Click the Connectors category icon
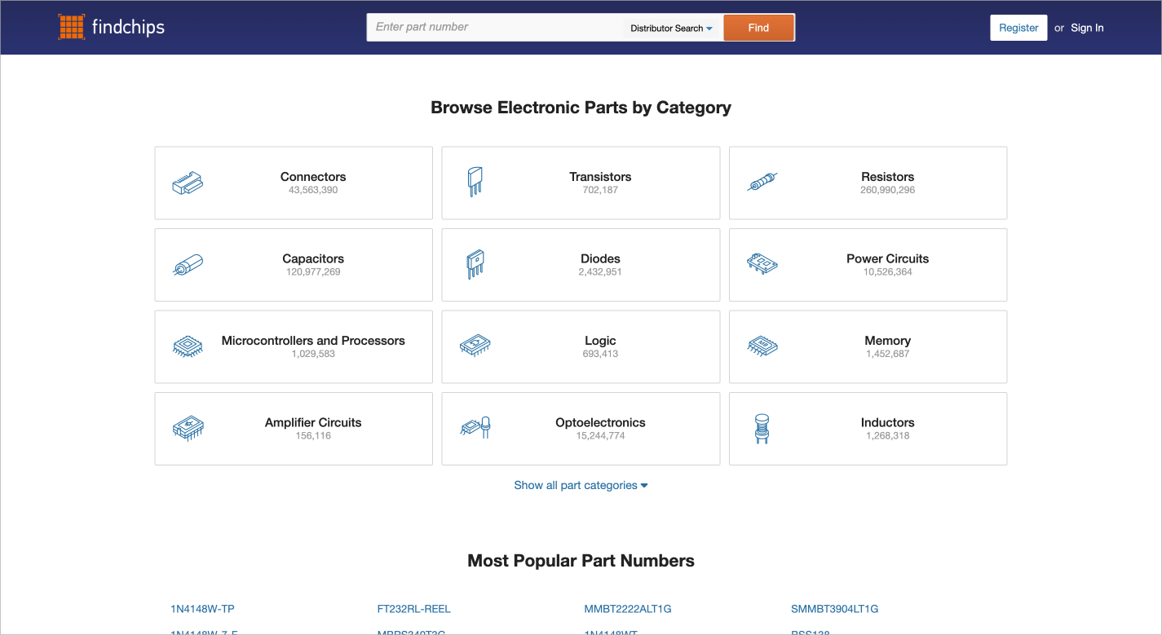 click(x=188, y=183)
